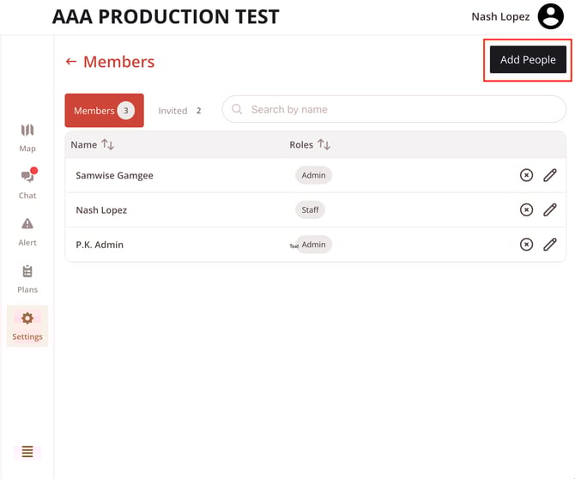Sort the list by Name column
The width and height of the screenshot is (575, 479).
click(107, 145)
